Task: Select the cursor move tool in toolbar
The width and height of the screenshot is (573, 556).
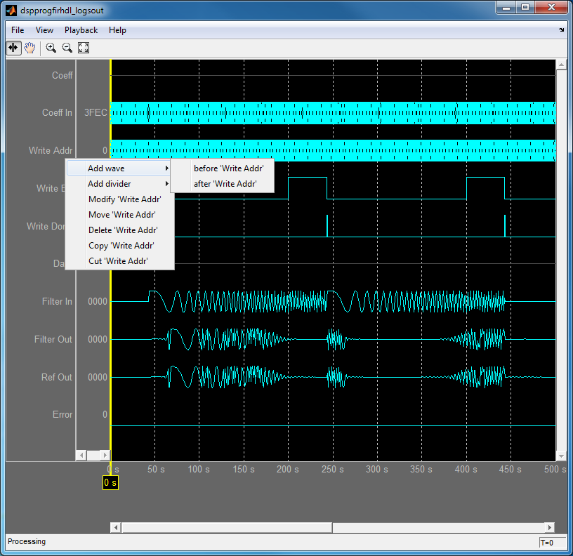Action: 13,48
